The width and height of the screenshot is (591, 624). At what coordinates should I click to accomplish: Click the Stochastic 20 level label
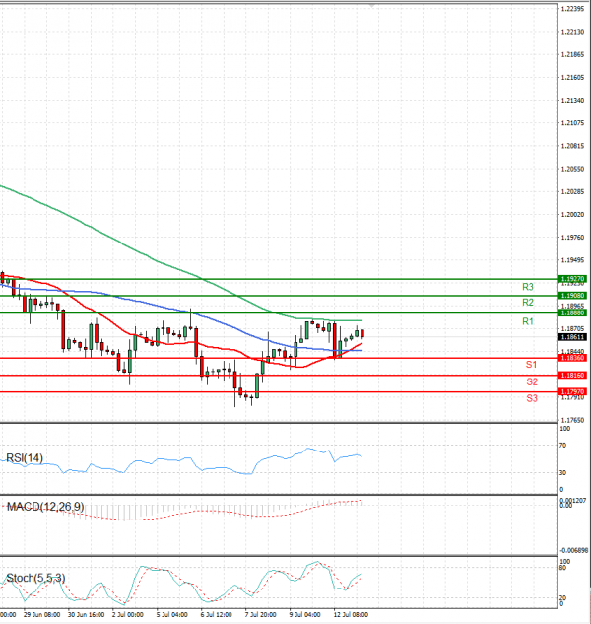tap(562, 597)
